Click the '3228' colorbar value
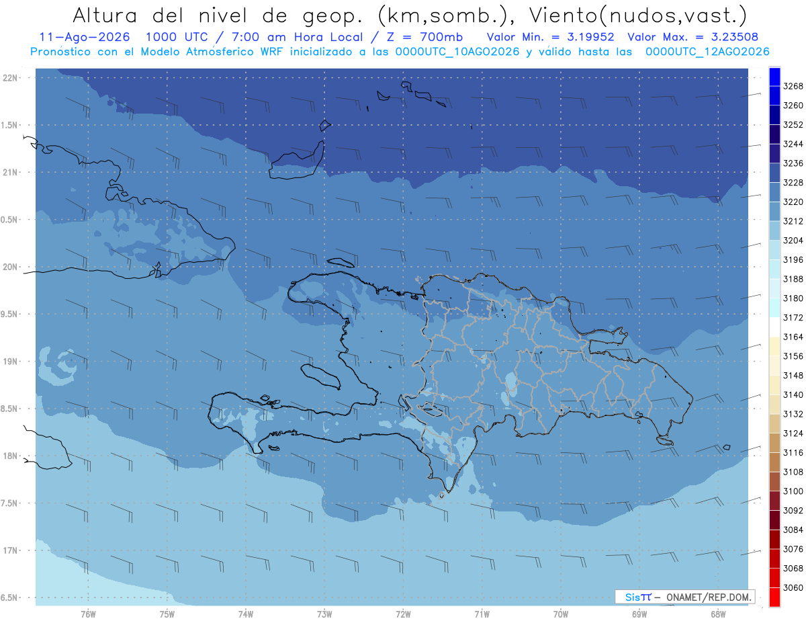This screenshot has width=806, height=623. [793, 183]
